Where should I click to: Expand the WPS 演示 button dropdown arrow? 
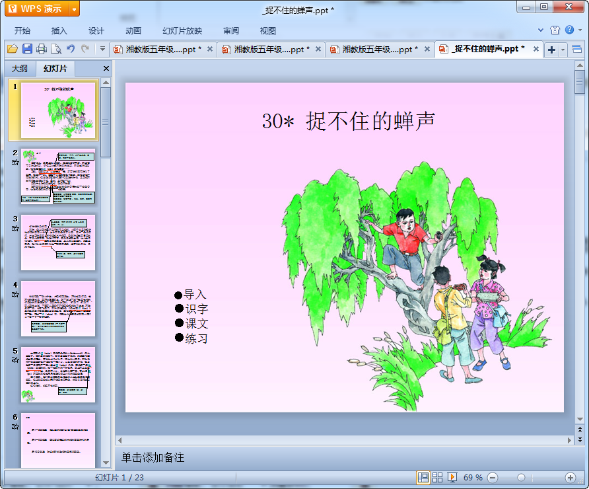click(x=75, y=9)
